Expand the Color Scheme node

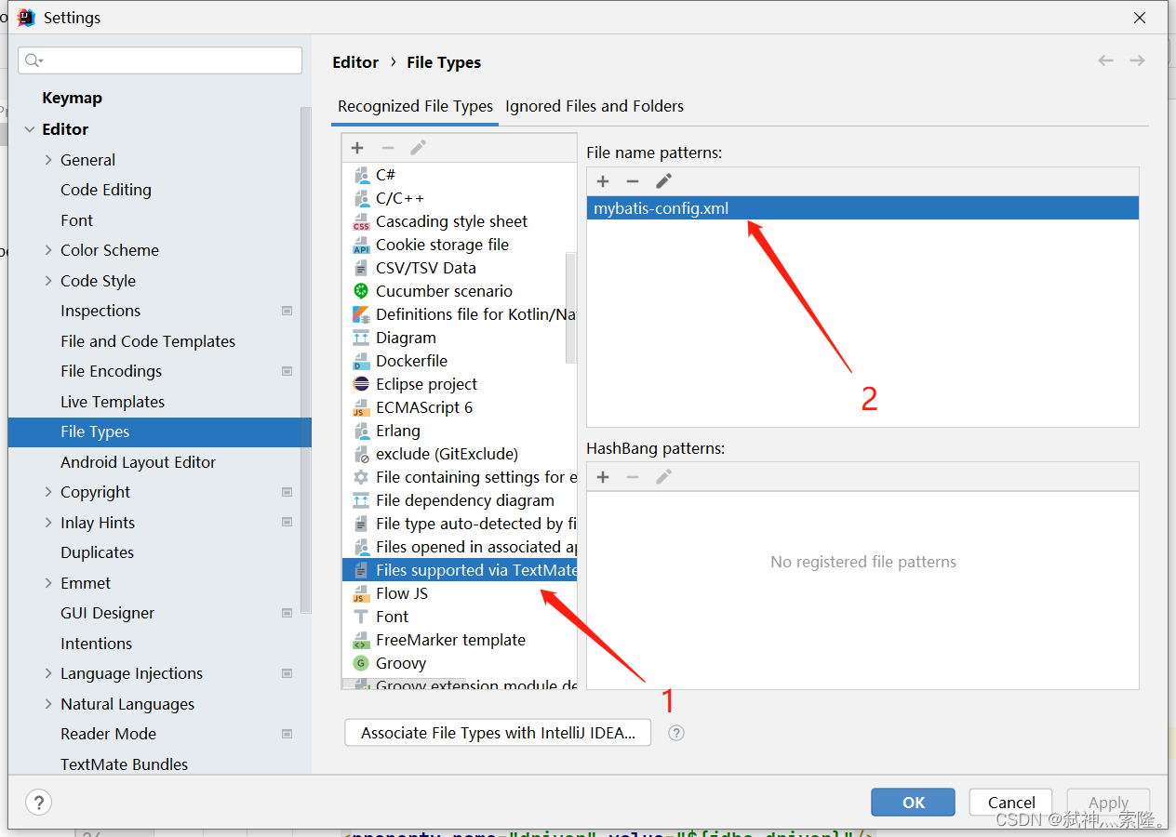coord(48,250)
